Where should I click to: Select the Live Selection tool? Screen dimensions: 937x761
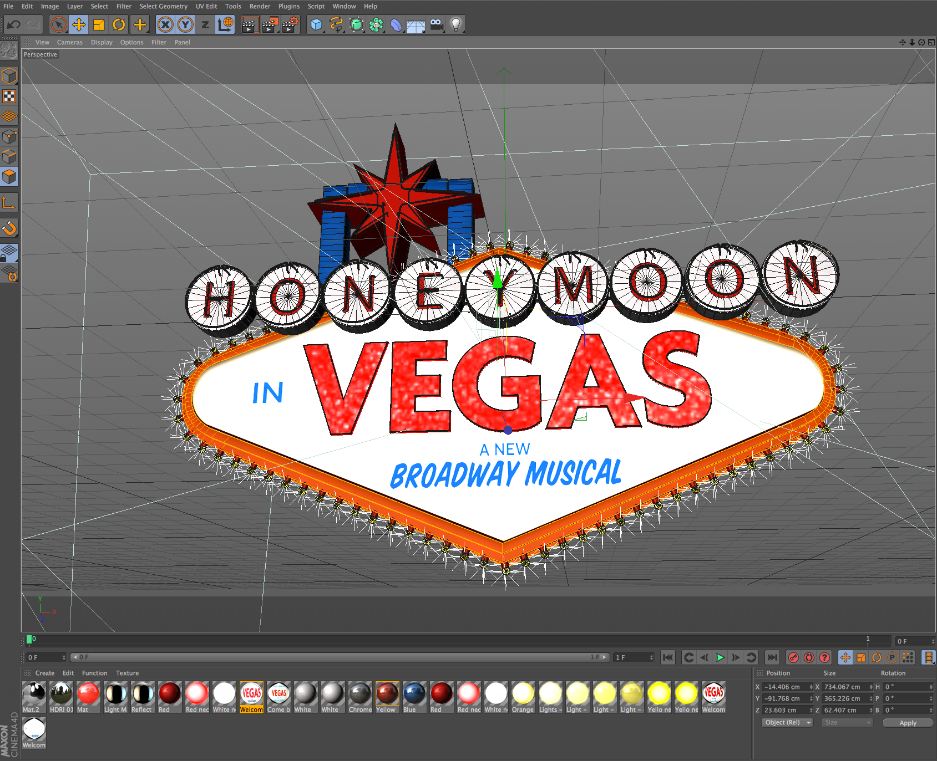pyautogui.click(x=59, y=24)
